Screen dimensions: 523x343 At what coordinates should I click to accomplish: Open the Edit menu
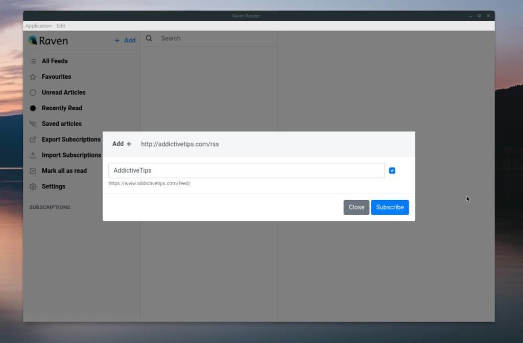(x=61, y=26)
